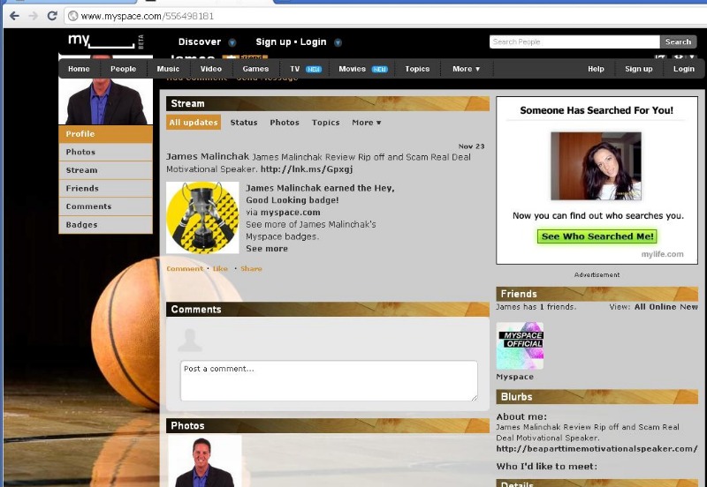Click the woman photo in advertisement
The width and height of the screenshot is (707, 487).
coord(596,166)
